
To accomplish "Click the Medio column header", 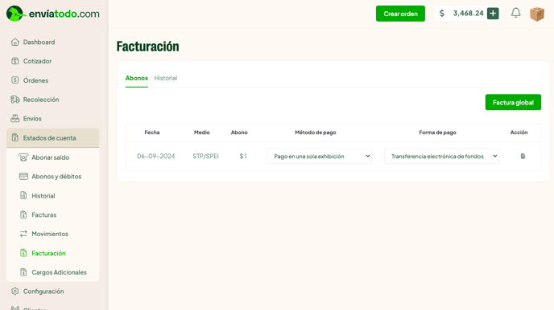I will coord(202,133).
